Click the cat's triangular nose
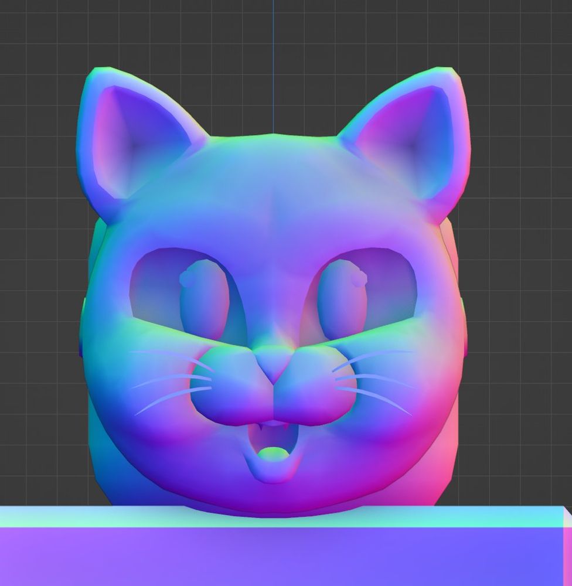572x586 pixels. (273, 364)
